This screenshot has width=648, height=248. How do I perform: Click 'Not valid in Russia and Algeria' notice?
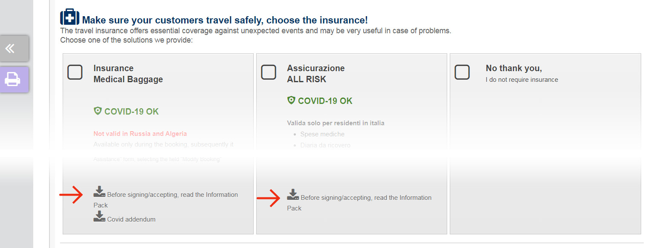(x=140, y=134)
